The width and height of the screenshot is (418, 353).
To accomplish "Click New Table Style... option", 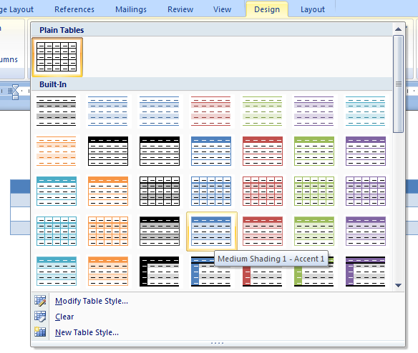I will (87, 332).
